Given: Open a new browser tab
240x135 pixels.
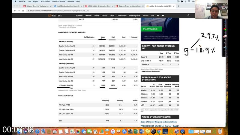Looking at the screenshot, I should pos(178,6).
